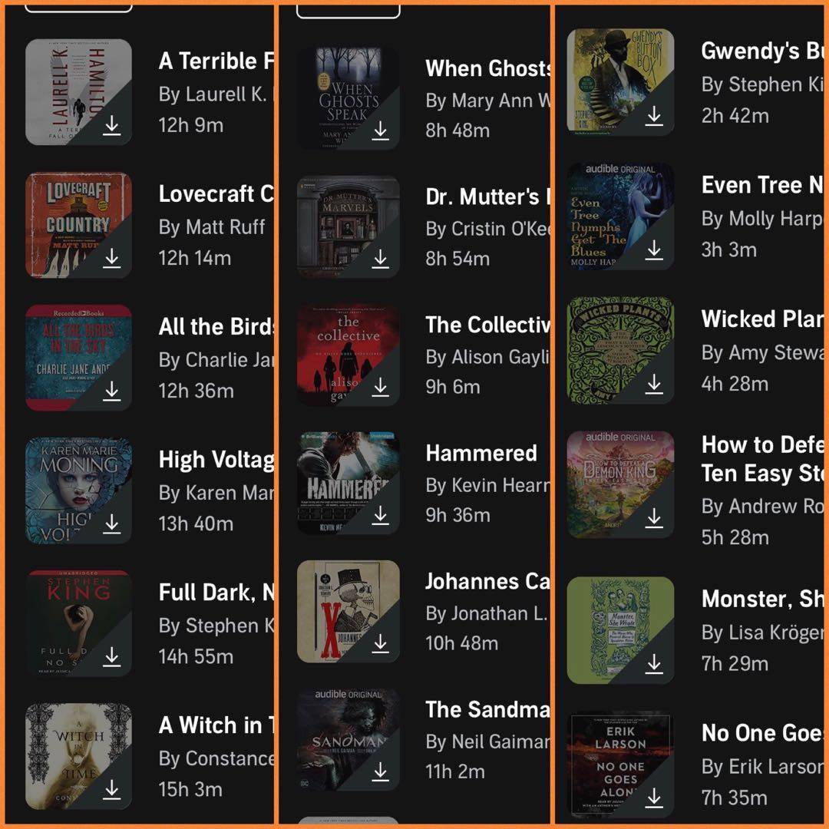The height and width of the screenshot is (829, 829).
Task: Select the Johannes Cabal title text
Action: 487,581
